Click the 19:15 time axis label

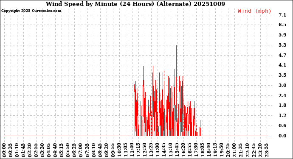pyautogui.click(x=215, y=151)
